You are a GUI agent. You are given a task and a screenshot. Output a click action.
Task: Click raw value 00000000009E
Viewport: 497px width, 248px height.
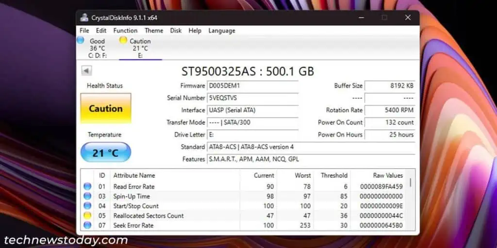pos(381,206)
